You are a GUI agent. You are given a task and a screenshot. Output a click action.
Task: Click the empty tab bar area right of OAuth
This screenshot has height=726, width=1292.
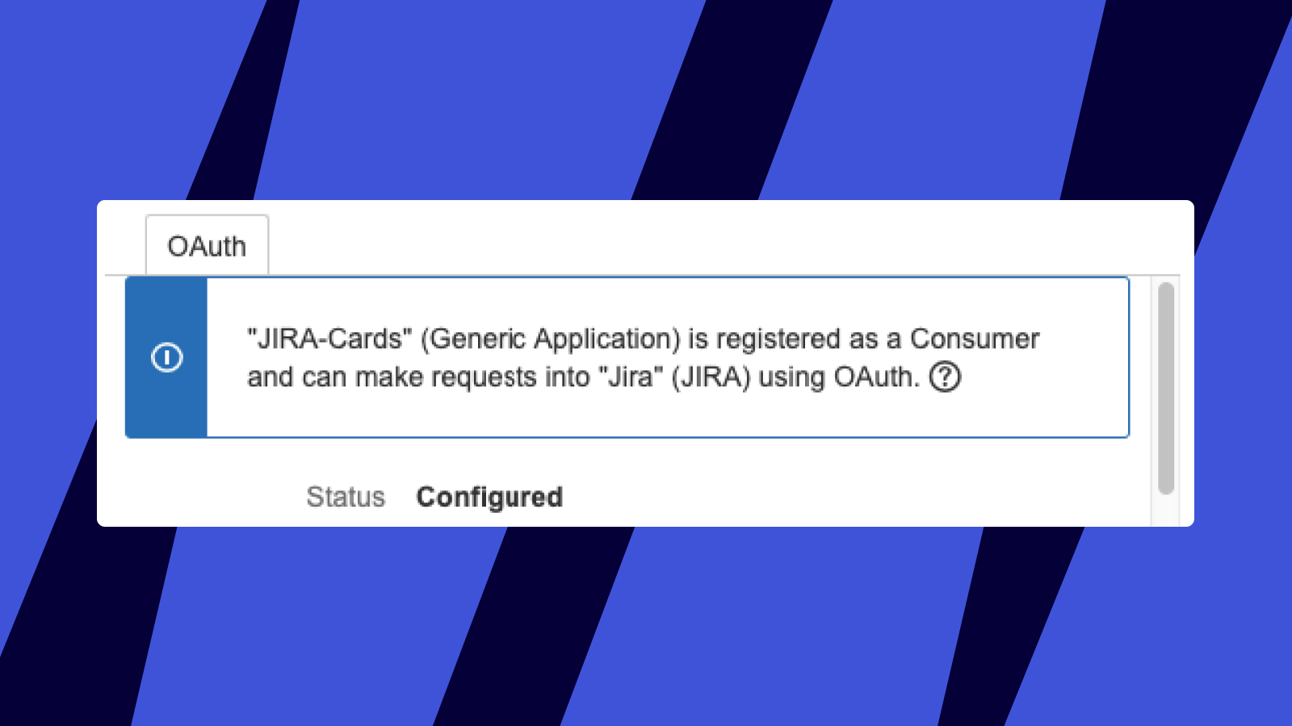[x=646, y=242]
